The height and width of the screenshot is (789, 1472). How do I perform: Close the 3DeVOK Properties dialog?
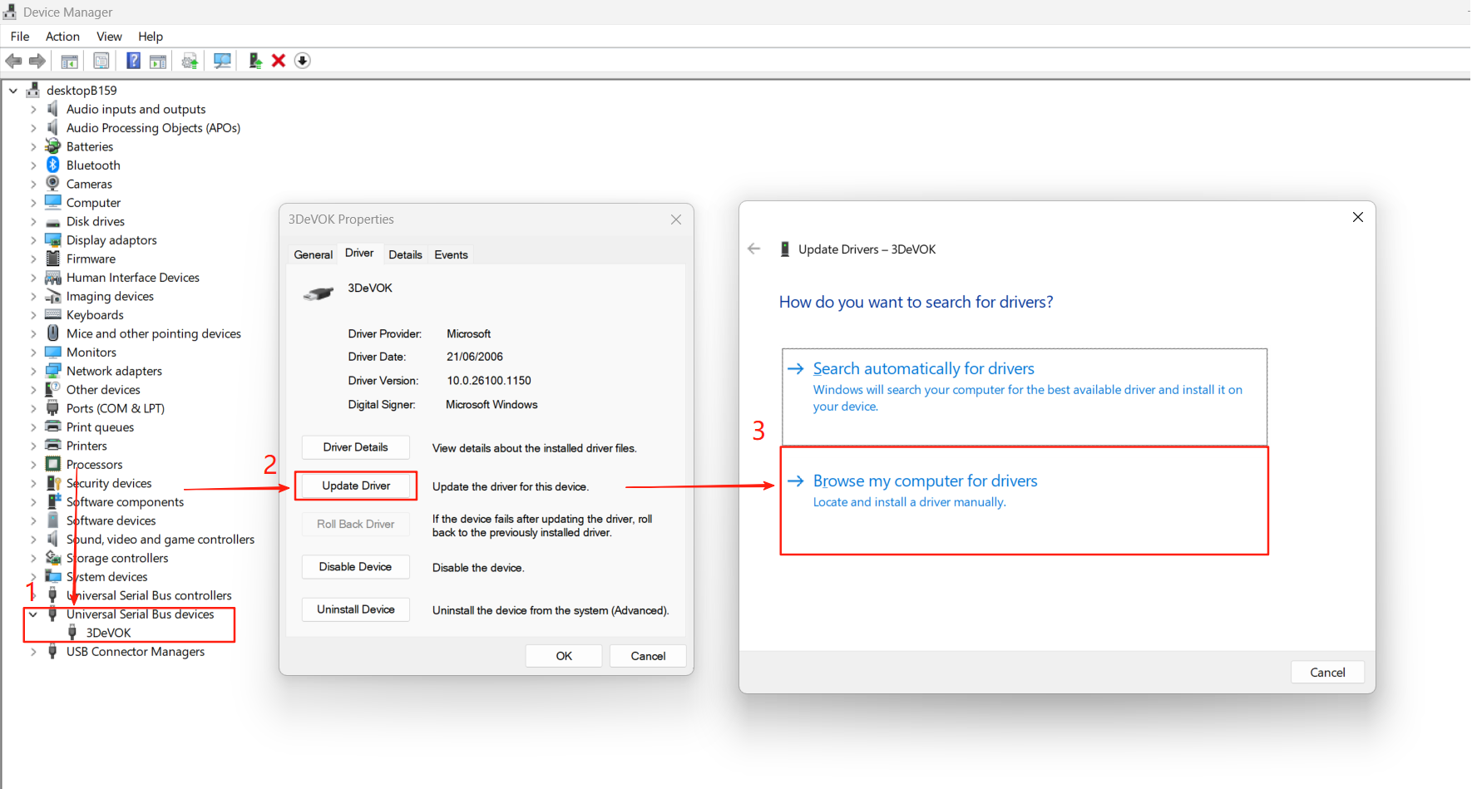click(676, 219)
